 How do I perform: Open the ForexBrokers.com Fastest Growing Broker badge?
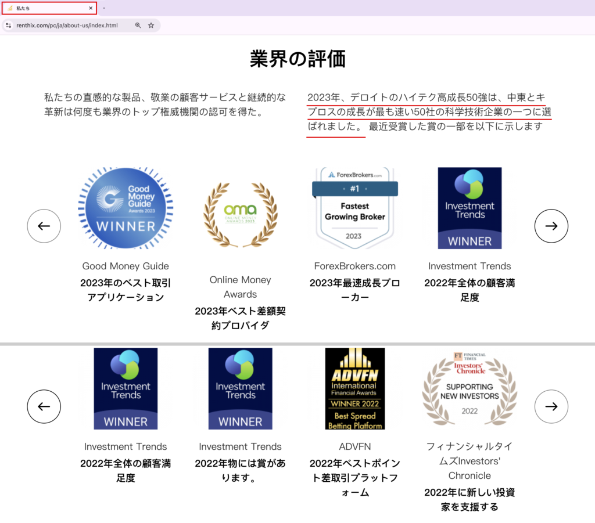355,208
